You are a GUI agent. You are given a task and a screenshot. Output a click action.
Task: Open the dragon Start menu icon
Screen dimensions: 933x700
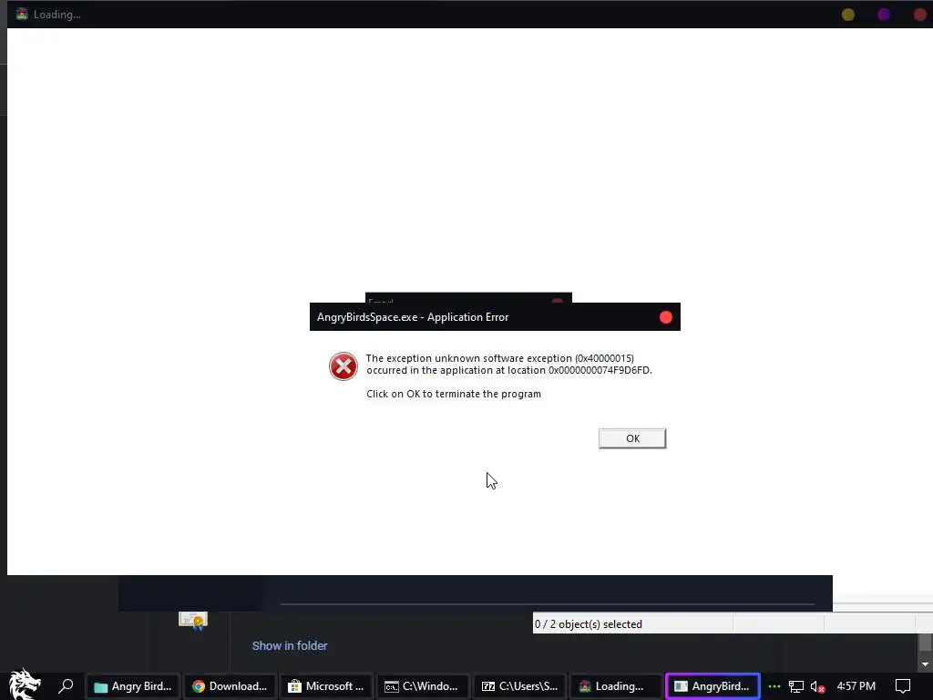tap(25, 684)
